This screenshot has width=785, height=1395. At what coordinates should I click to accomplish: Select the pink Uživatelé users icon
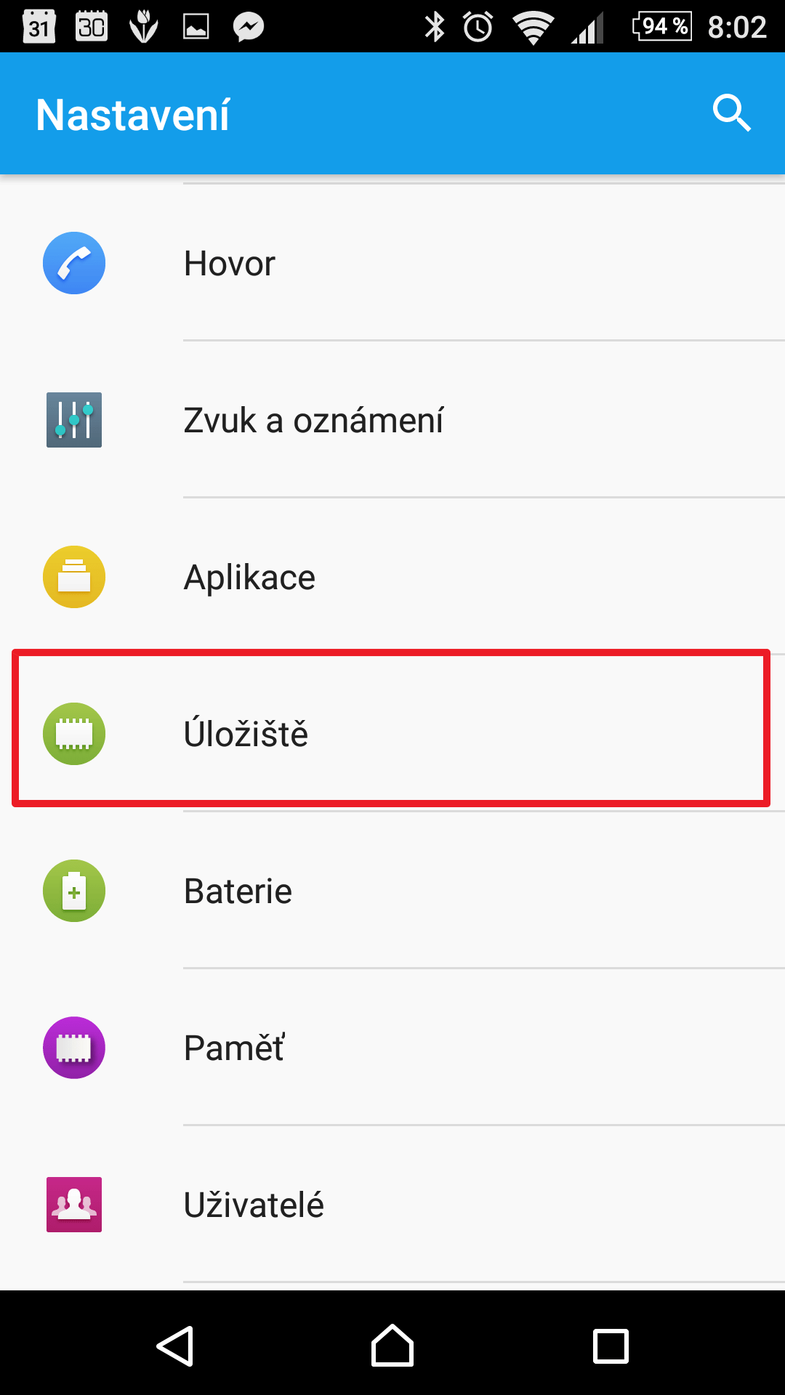(x=74, y=1205)
